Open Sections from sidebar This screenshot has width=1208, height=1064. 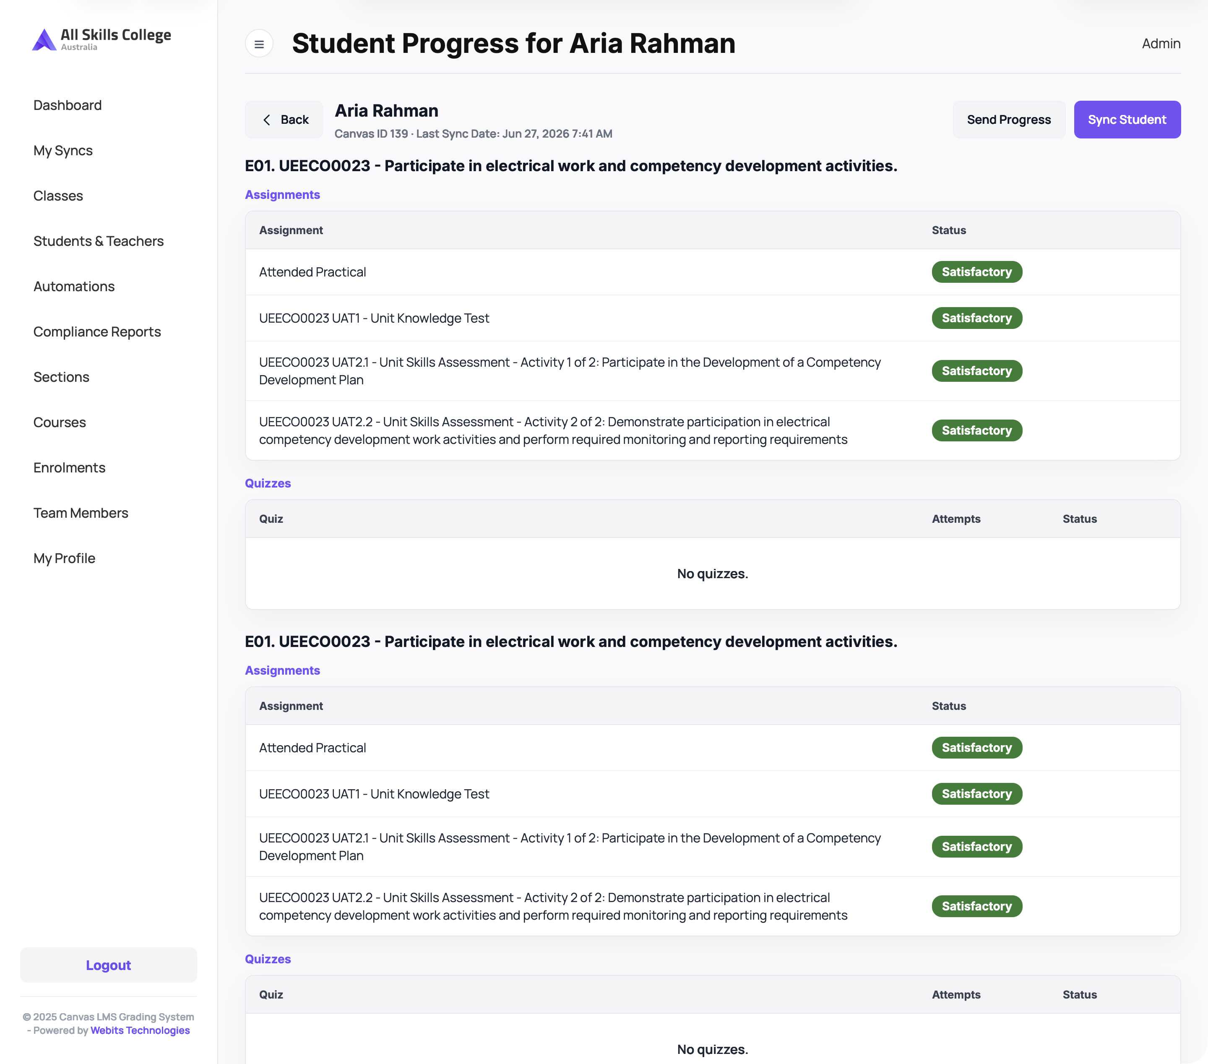(x=62, y=377)
